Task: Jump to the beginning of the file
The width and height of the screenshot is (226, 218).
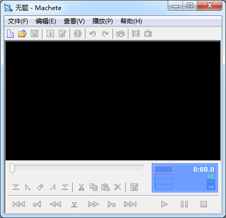Action: tap(19, 204)
